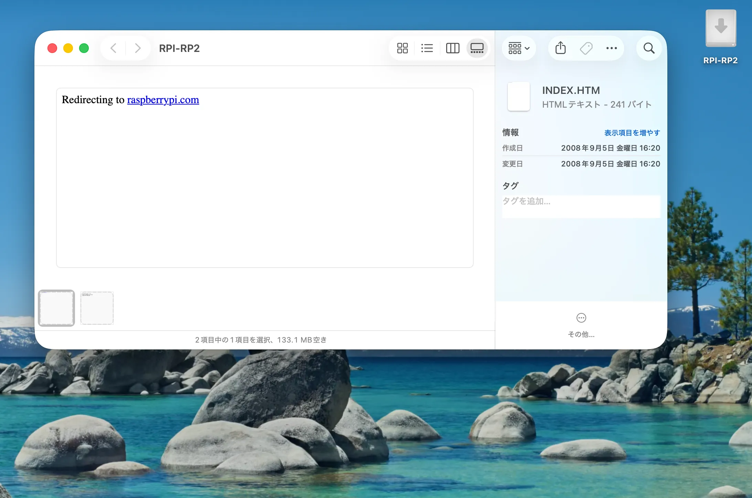Navigate forward with right chevron
The width and height of the screenshot is (752, 498).
point(138,48)
